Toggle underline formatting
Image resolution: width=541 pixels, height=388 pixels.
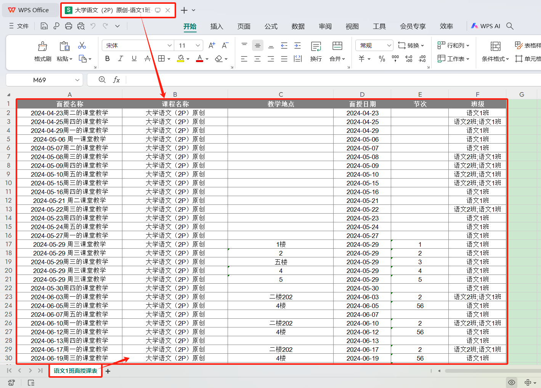click(x=134, y=59)
